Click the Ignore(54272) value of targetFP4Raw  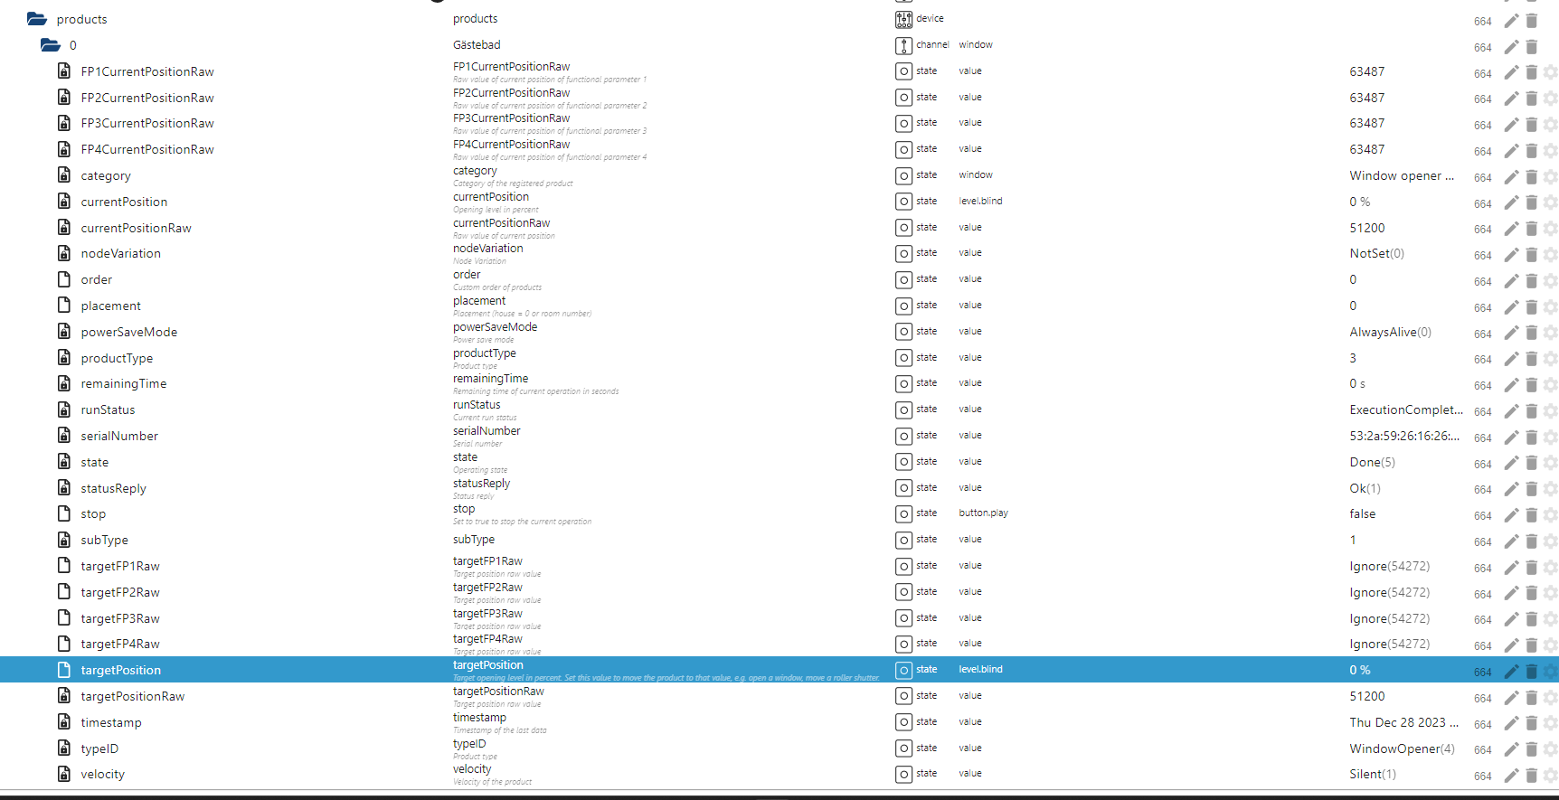tap(1390, 644)
